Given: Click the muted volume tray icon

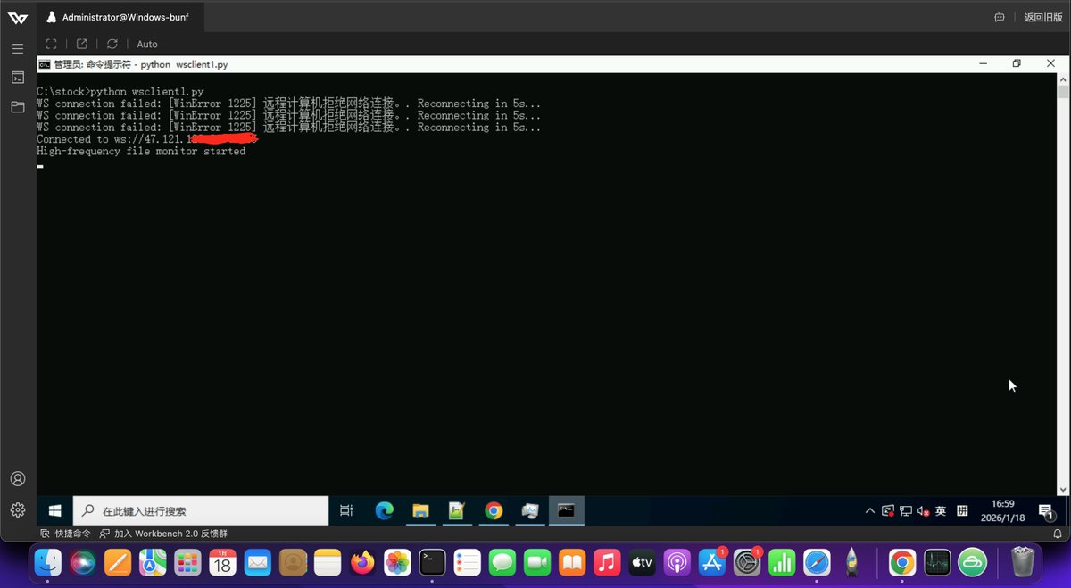Looking at the screenshot, I should click(922, 510).
